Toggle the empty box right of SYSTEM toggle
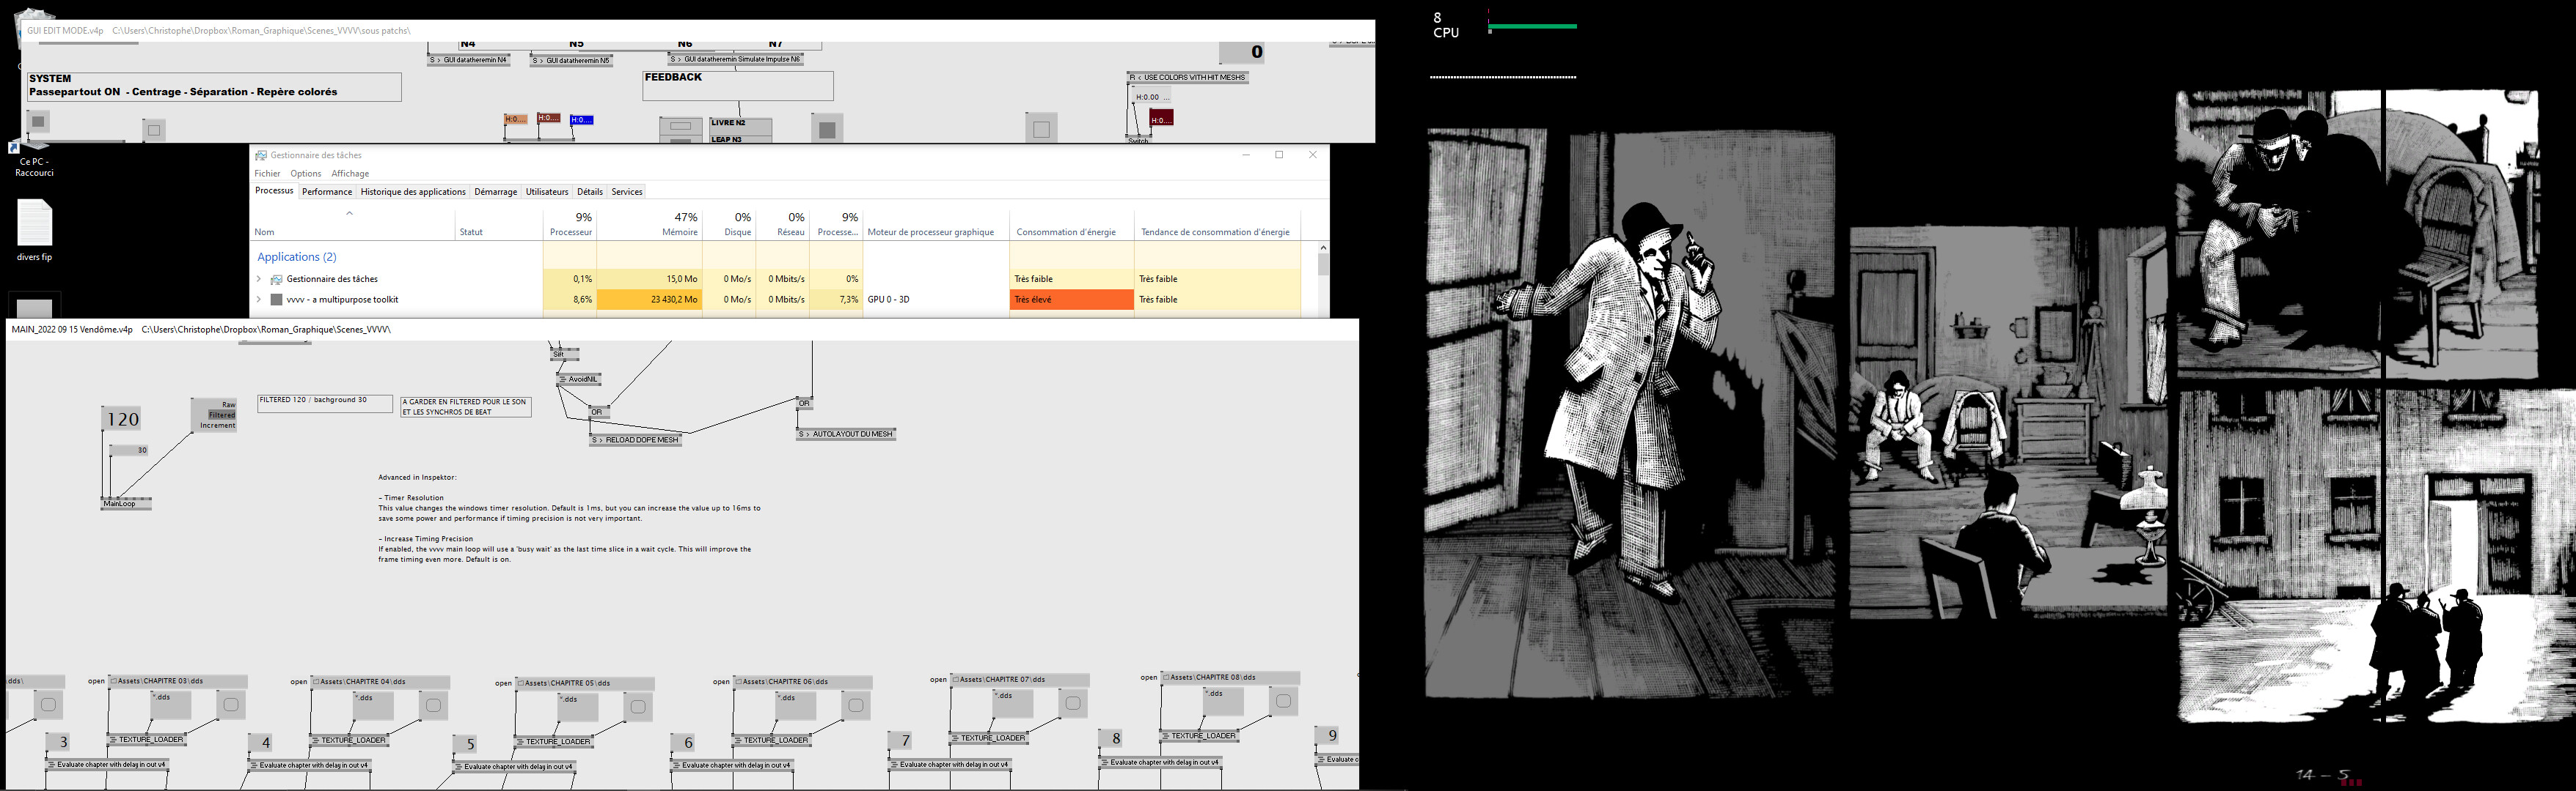Image resolution: width=2576 pixels, height=791 pixels. point(153,130)
